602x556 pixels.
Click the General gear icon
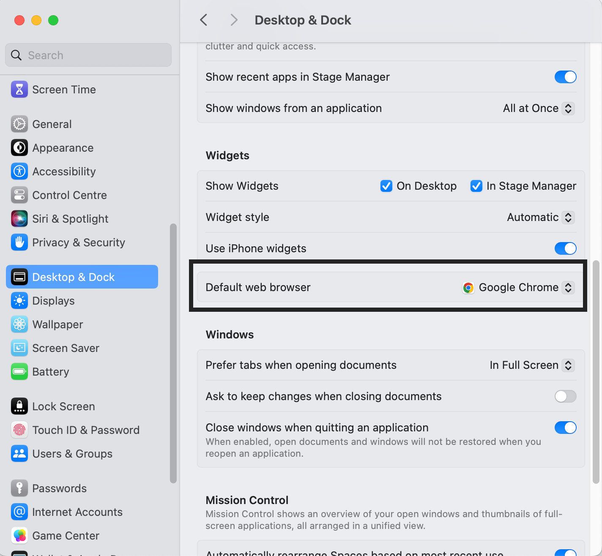(x=19, y=124)
